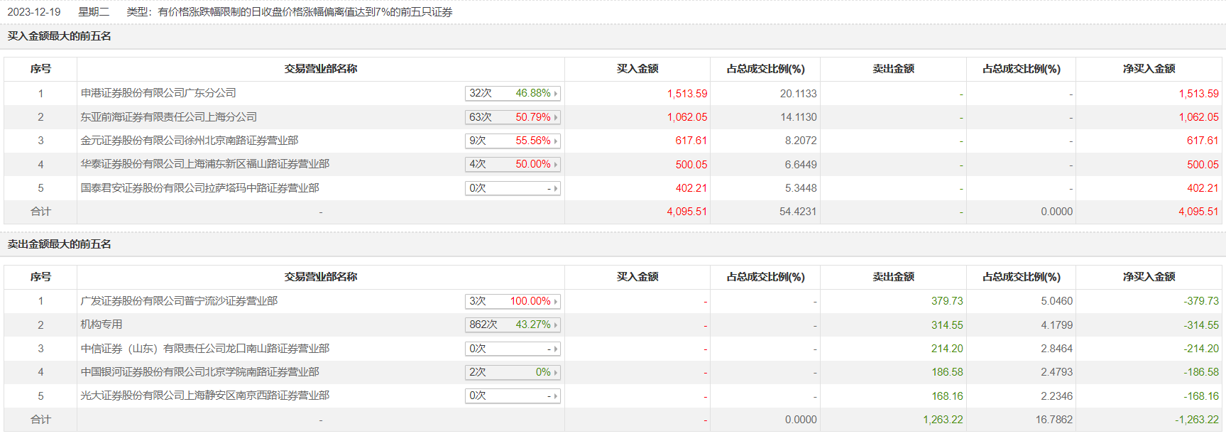Click arrow in 国泰君安 row's 0次 box
The height and width of the screenshot is (436, 1226).
pos(556,189)
